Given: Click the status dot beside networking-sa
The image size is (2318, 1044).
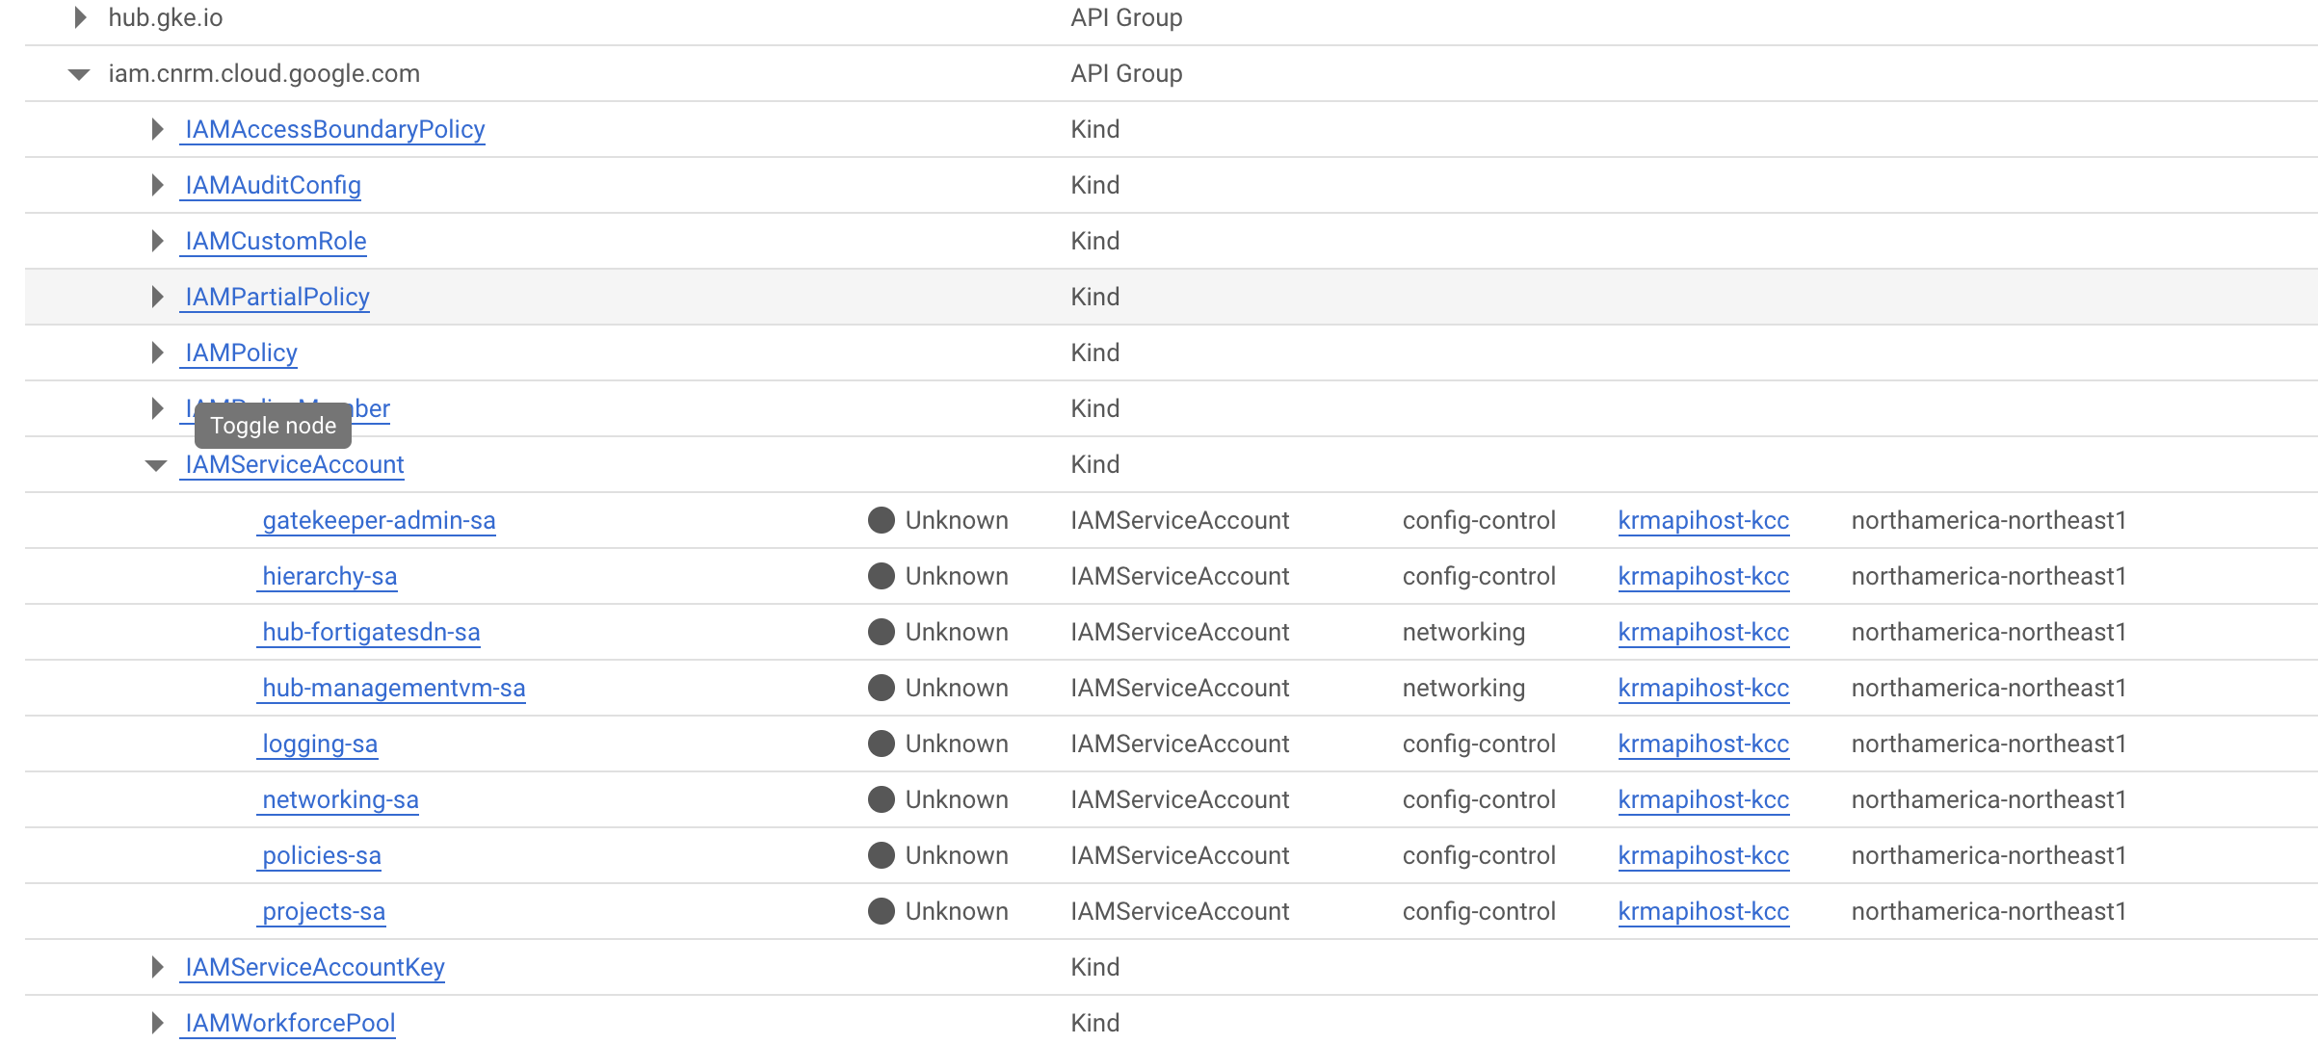Looking at the screenshot, I should coord(880,799).
